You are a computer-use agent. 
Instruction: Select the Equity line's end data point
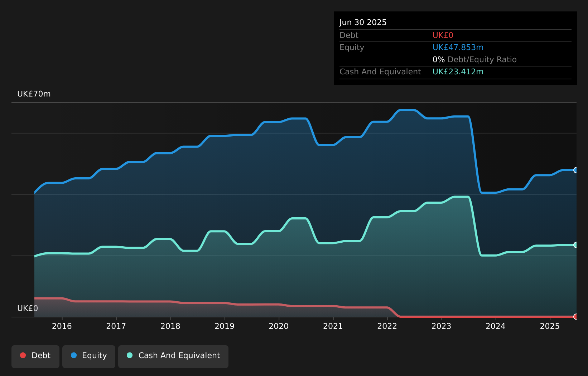(x=576, y=170)
